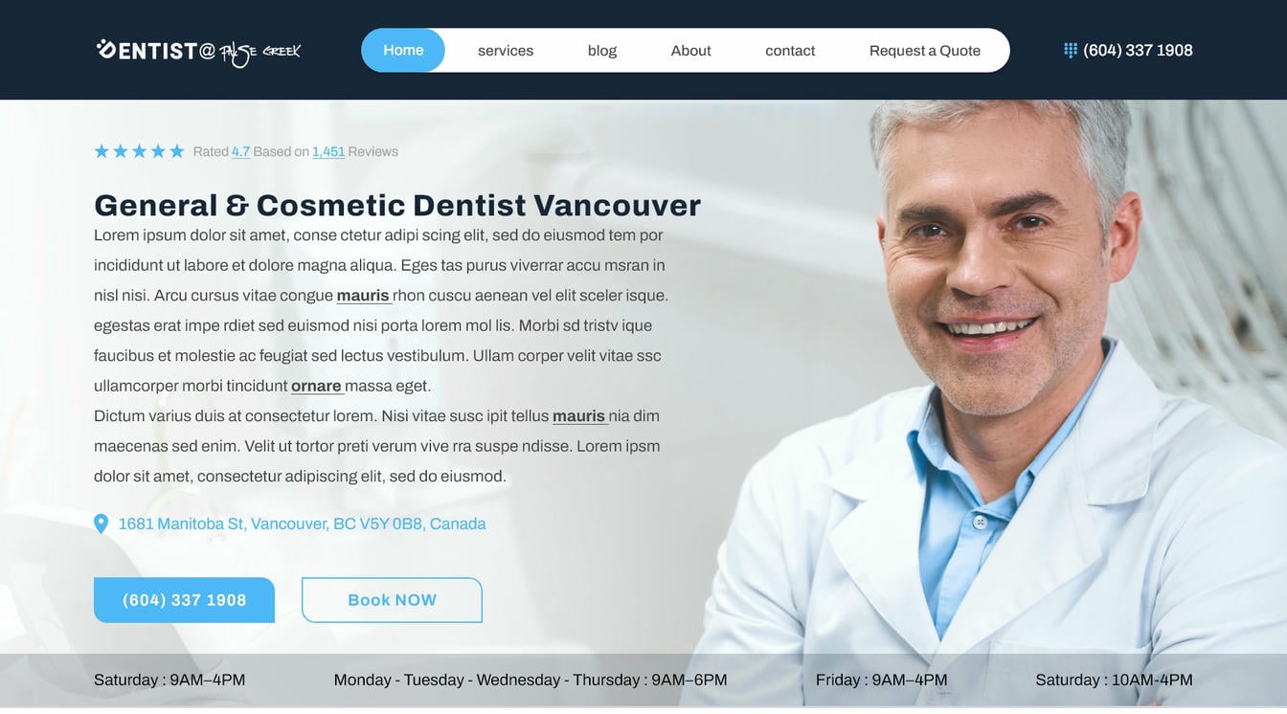Screen dimensions: 1287x714
Task: Click the fifth rating star
Action: coord(177,151)
